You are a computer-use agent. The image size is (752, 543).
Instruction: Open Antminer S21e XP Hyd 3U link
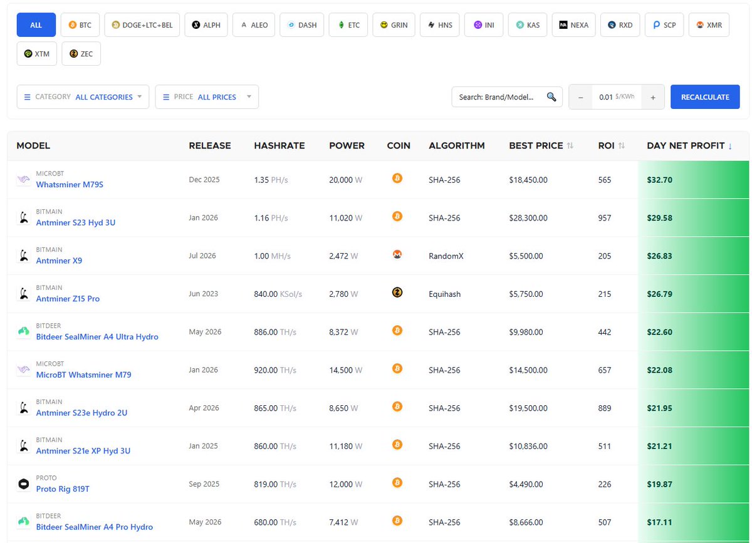coord(83,451)
